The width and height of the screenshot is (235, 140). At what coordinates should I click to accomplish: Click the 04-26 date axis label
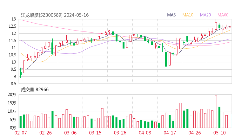pyautogui.click(x=195, y=133)
